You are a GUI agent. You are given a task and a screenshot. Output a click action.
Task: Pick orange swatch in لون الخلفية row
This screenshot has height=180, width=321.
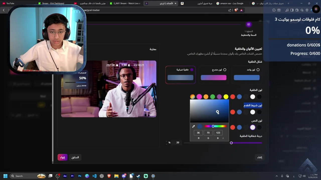pyautogui.click(x=206, y=97)
